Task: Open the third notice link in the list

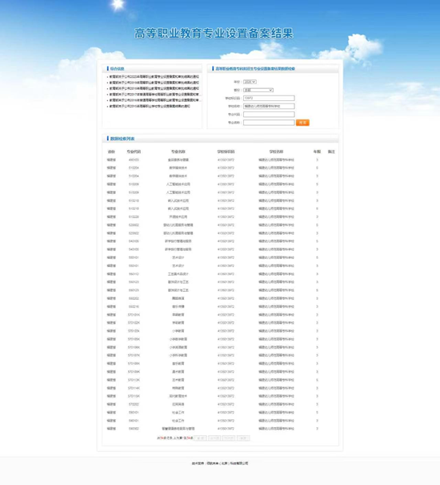Action: [x=154, y=88]
